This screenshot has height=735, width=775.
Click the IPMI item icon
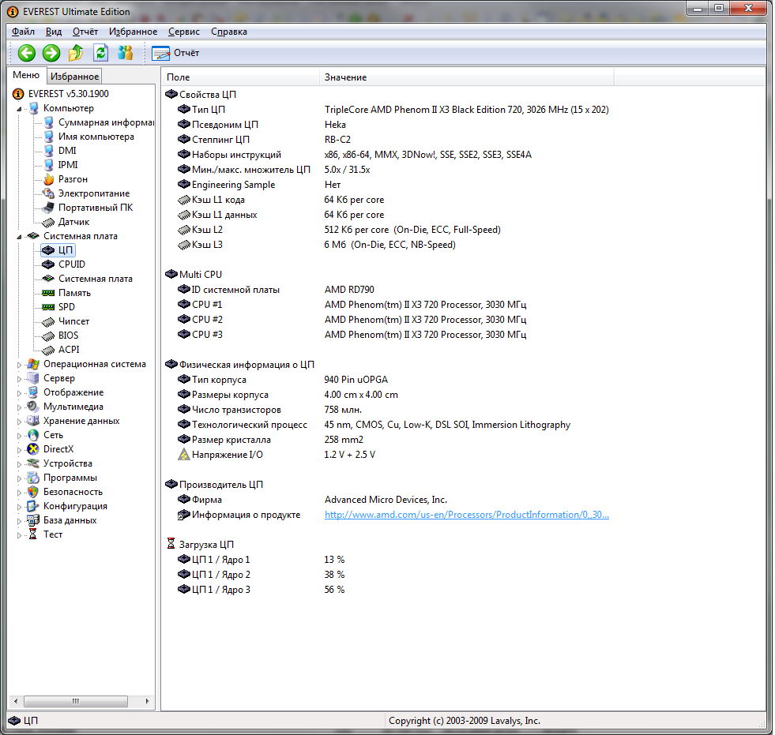tap(48, 165)
